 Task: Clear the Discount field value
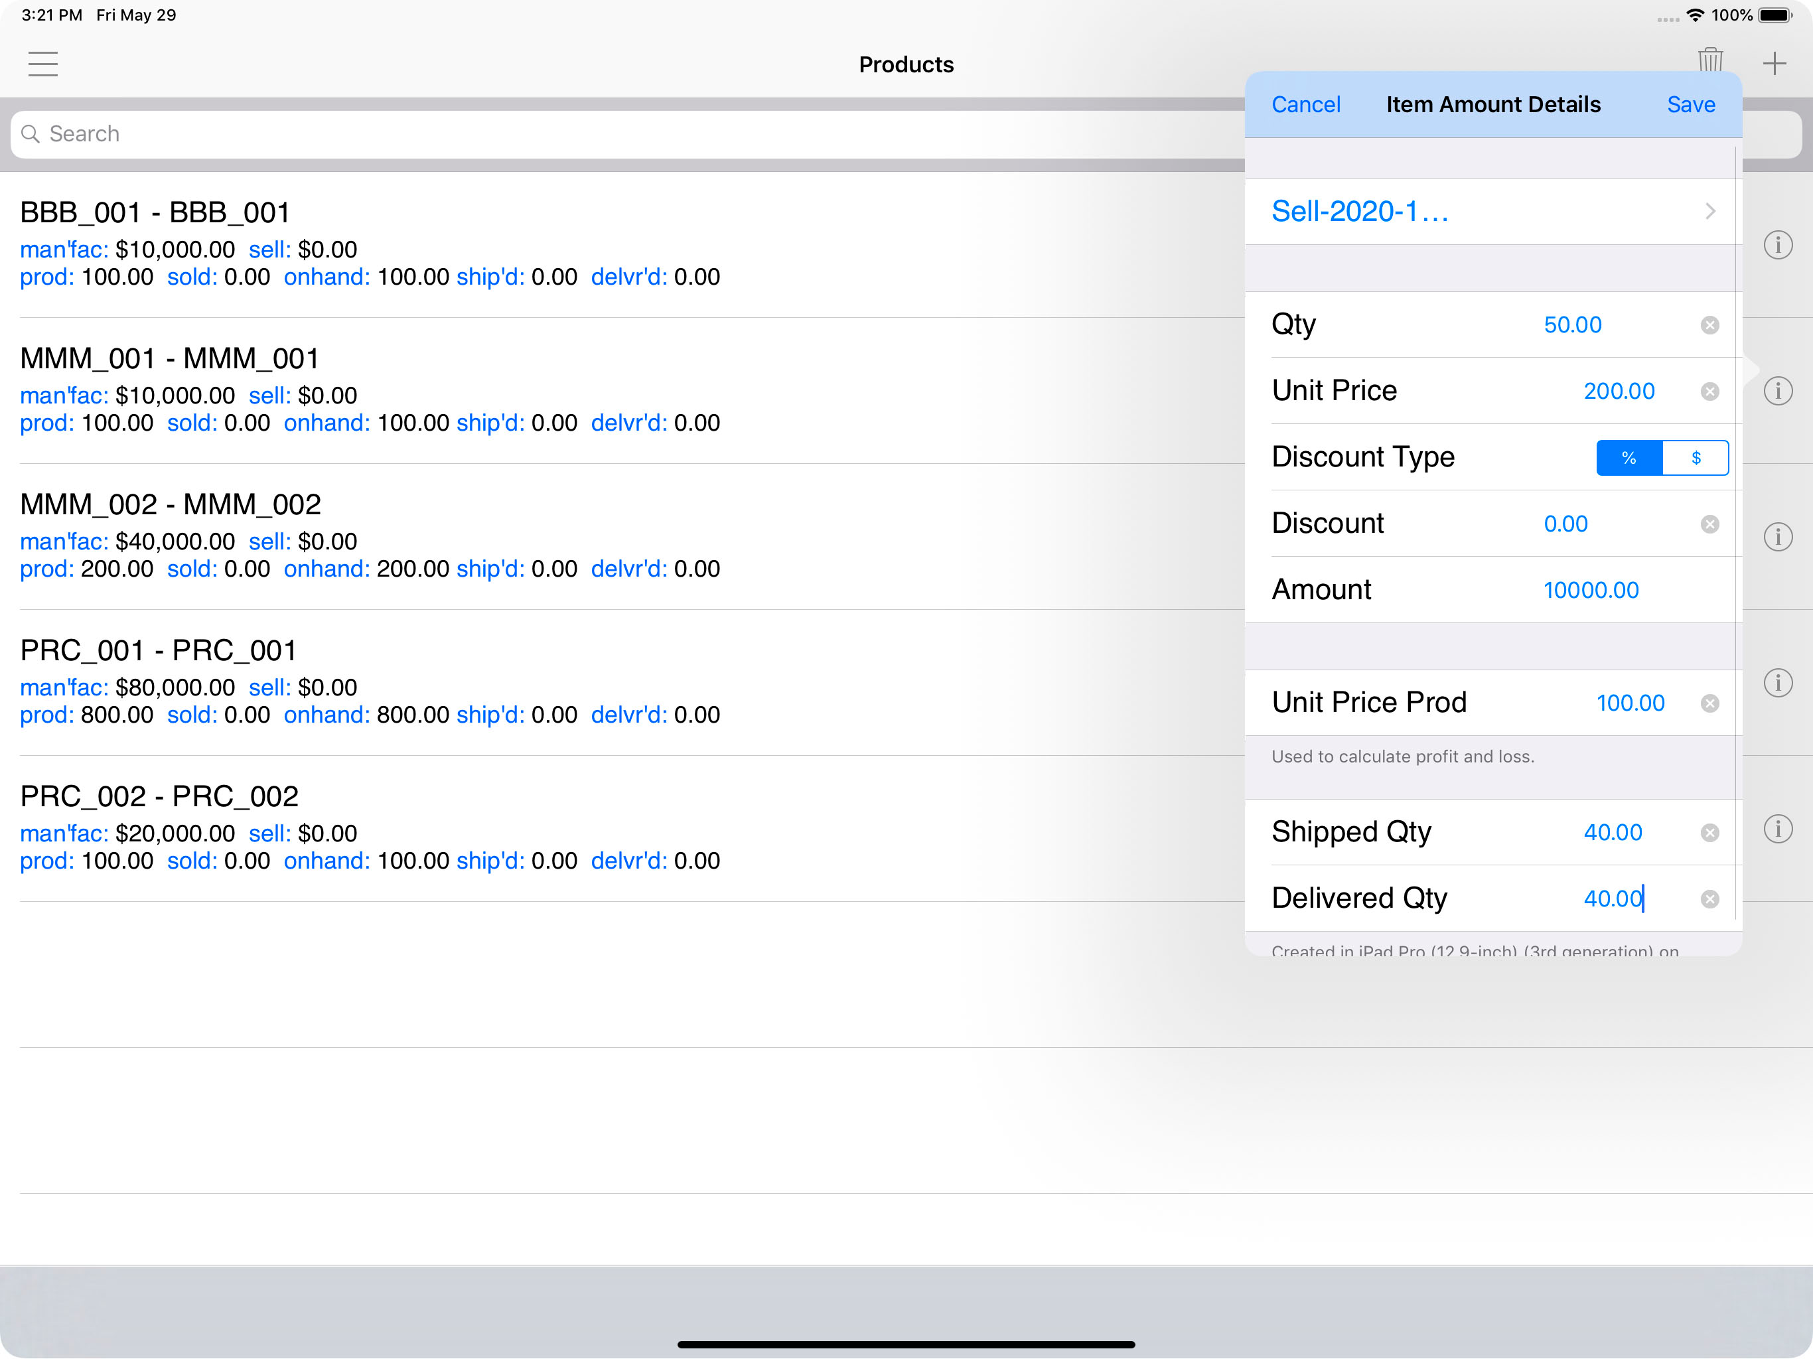click(x=1709, y=525)
